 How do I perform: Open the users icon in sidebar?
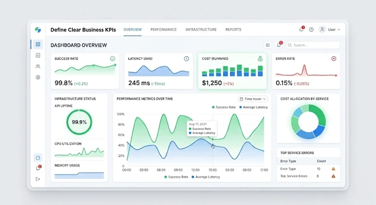(x=38, y=66)
